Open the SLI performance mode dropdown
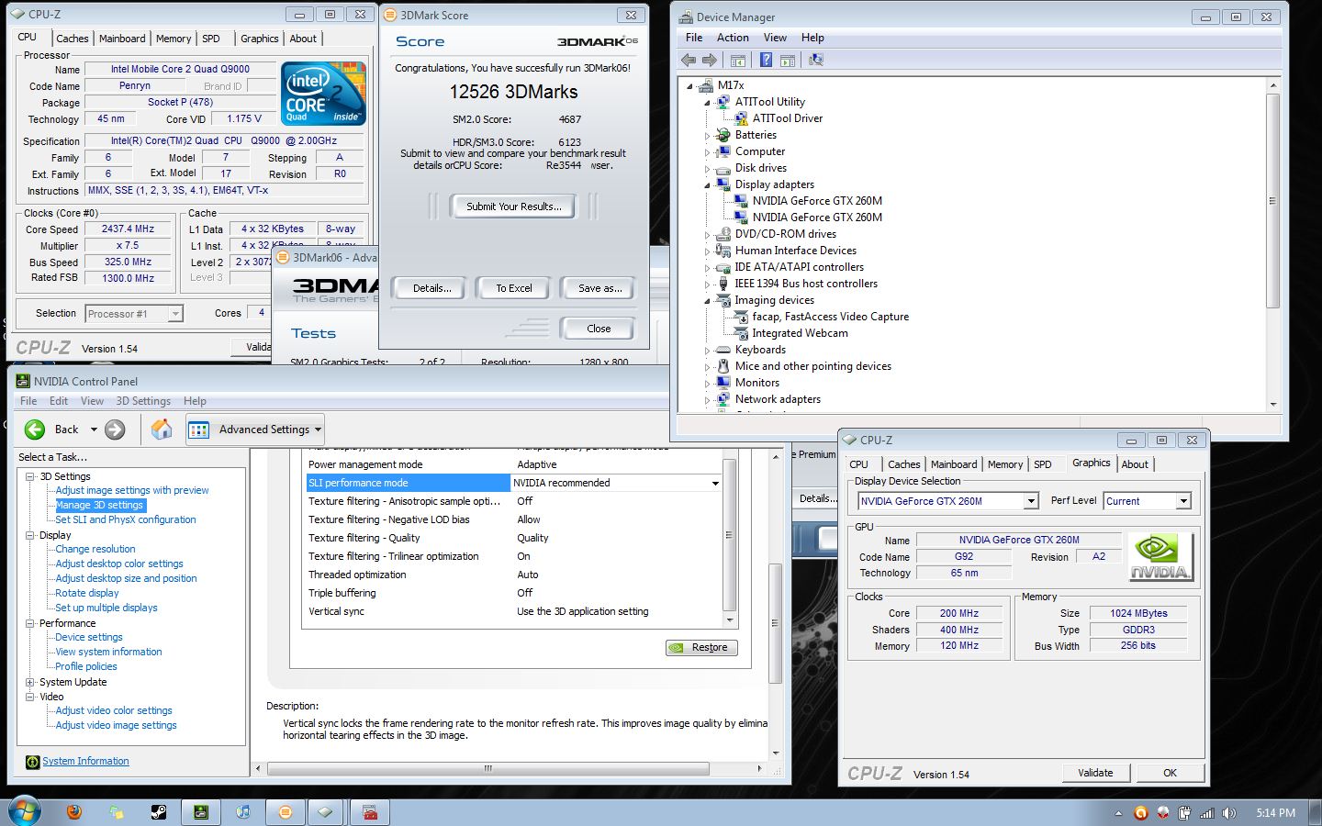 (x=715, y=483)
